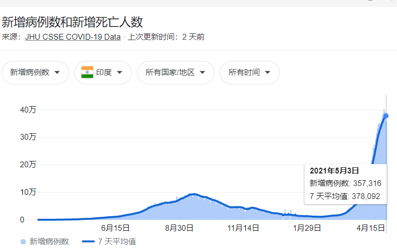The height and width of the screenshot is (249, 397).
Task: Click the 10万 y-axis label
Action: (28, 192)
